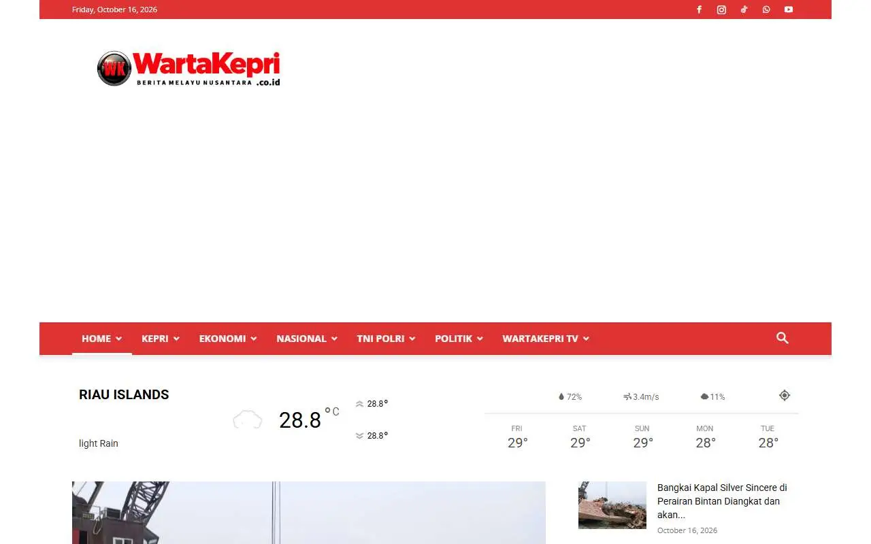The image size is (871, 544).
Task: Click the wind speed icon
Action: pos(627,396)
